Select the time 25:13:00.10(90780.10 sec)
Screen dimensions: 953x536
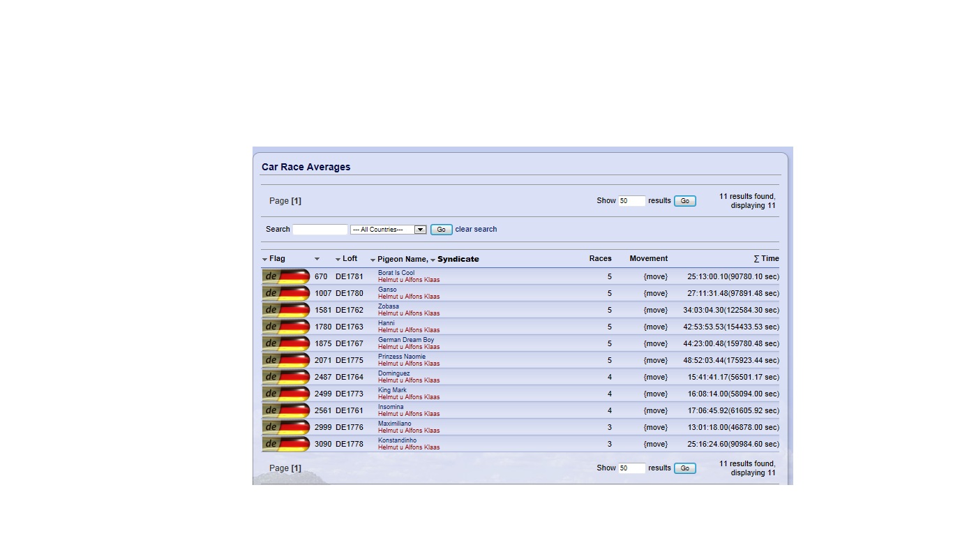pyautogui.click(x=733, y=276)
